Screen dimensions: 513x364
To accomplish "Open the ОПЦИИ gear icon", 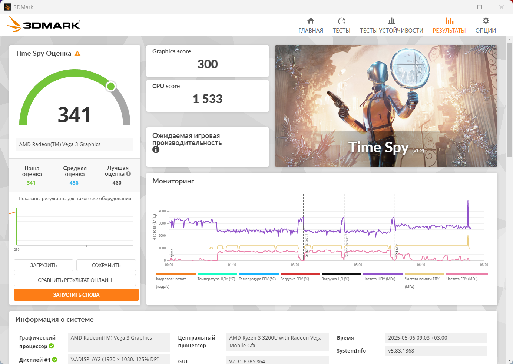I will click(x=486, y=21).
